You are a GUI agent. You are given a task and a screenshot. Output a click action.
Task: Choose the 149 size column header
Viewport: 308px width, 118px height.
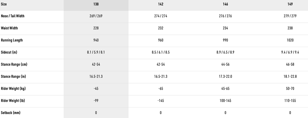tap(290, 4)
